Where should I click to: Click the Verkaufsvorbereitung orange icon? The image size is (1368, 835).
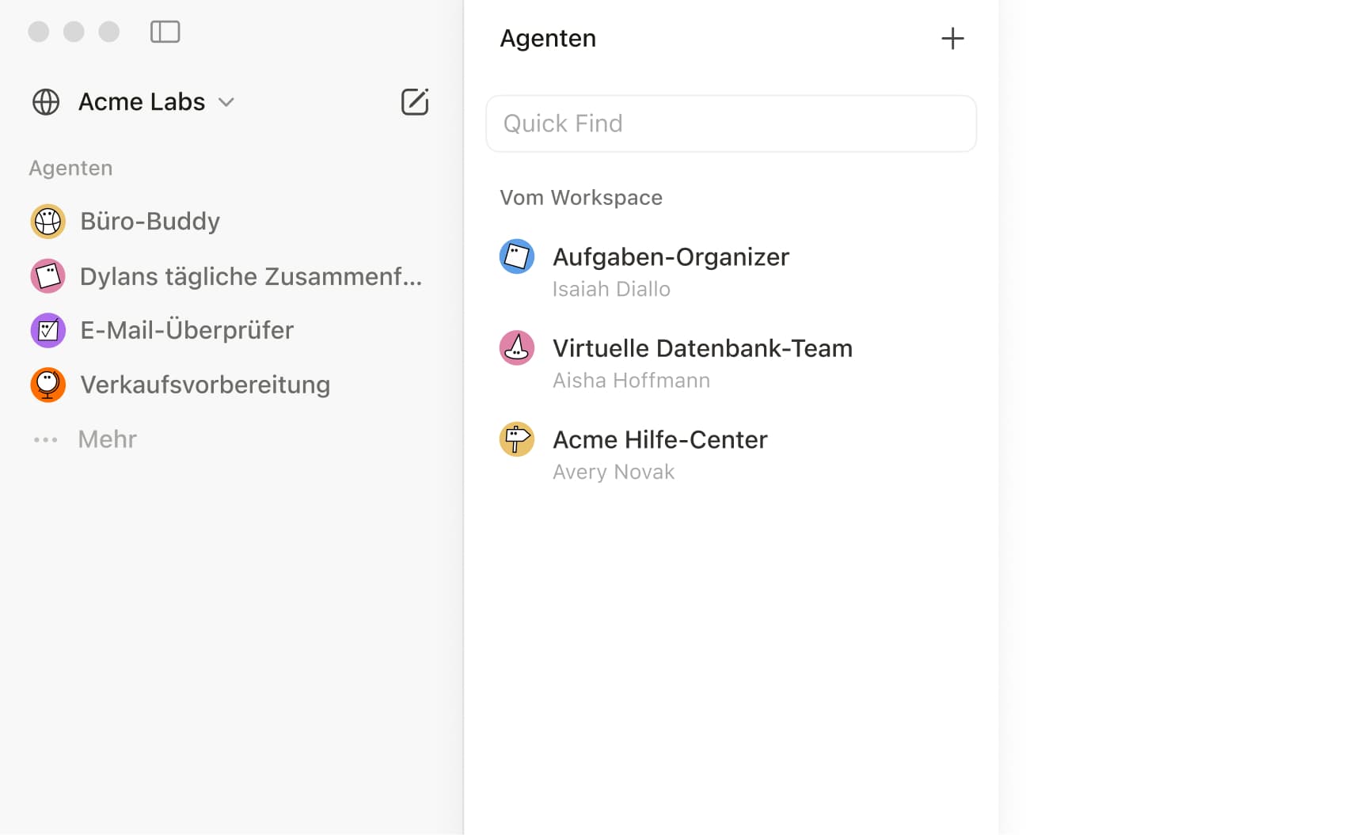click(47, 385)
